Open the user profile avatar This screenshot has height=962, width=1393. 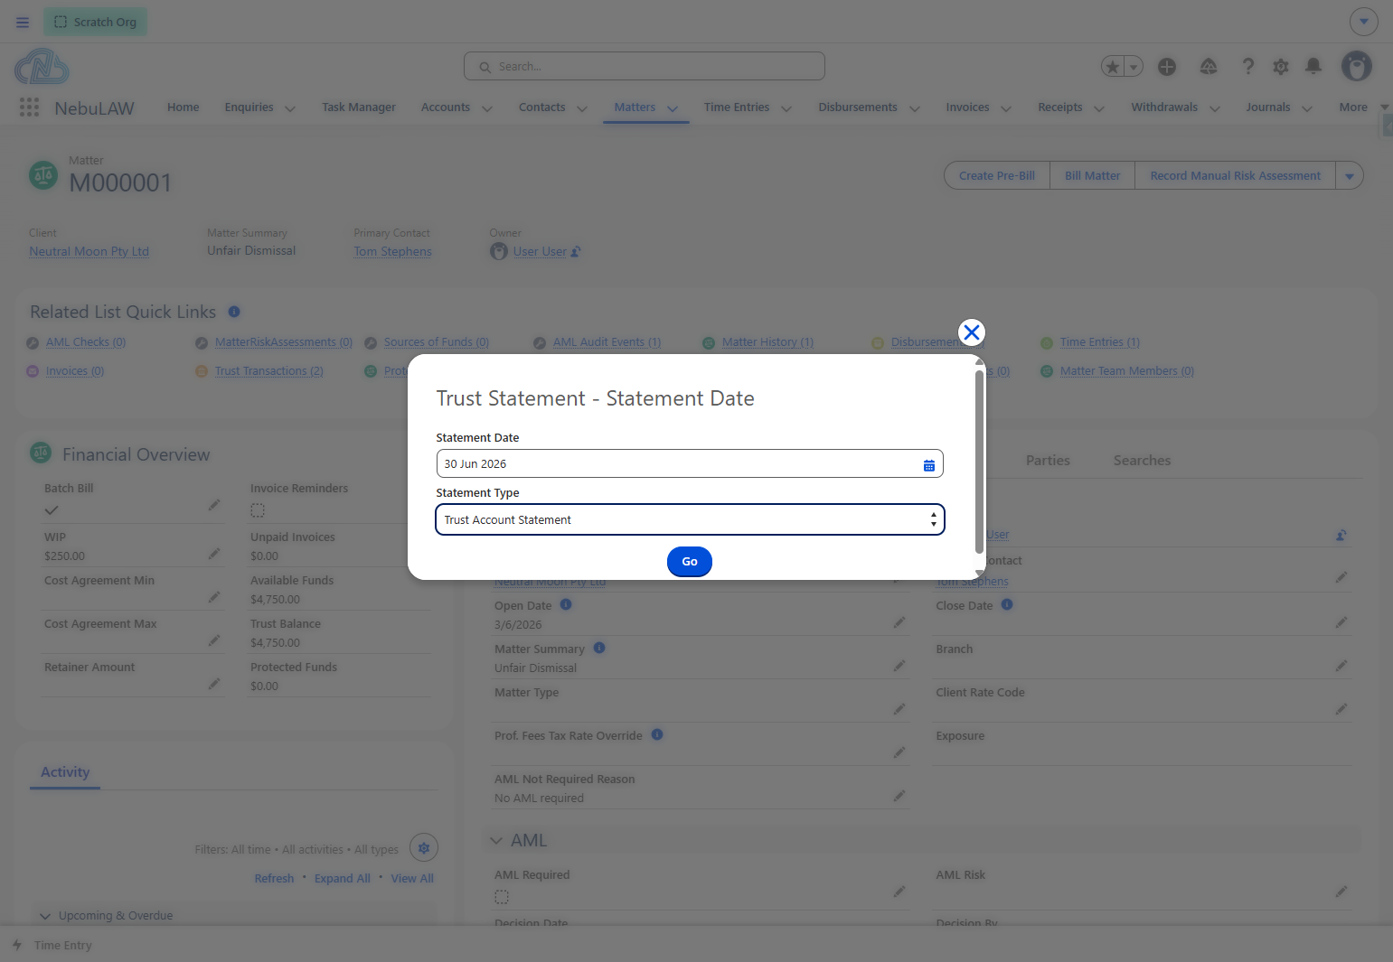point(1356,66)
